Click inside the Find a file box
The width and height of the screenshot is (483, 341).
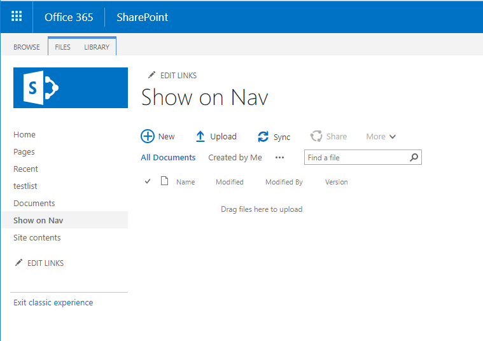(356, 157)
